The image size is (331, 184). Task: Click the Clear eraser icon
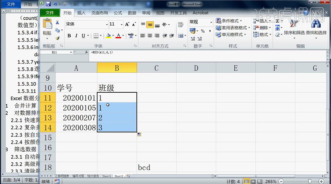278,35
